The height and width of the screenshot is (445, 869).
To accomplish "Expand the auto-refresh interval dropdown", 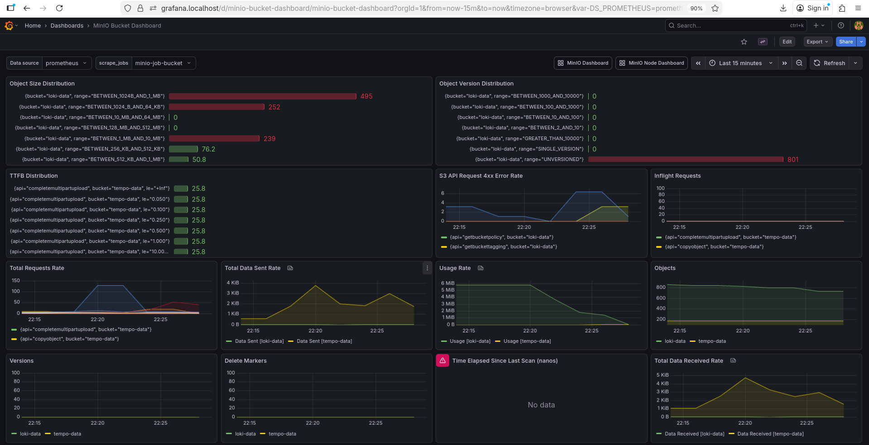I will [x=855, y=63].
